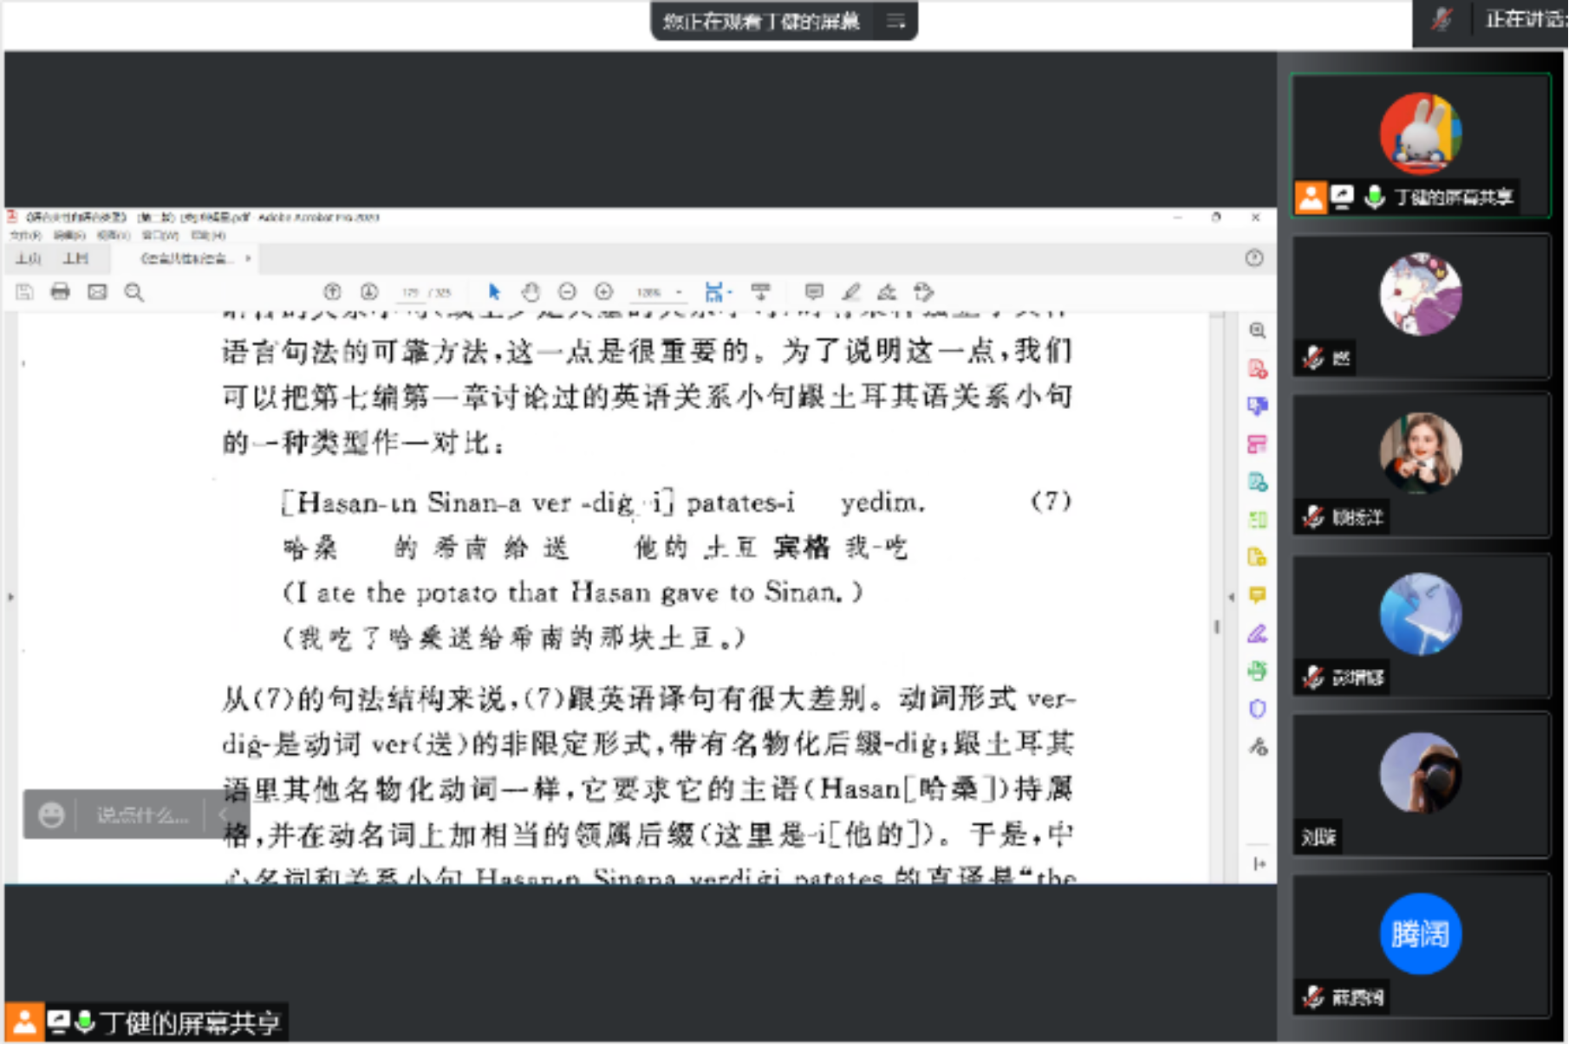Collapse the right tools pane arrow
This screenshot has height=1045, width=1569.
(x=1231, y=597)
